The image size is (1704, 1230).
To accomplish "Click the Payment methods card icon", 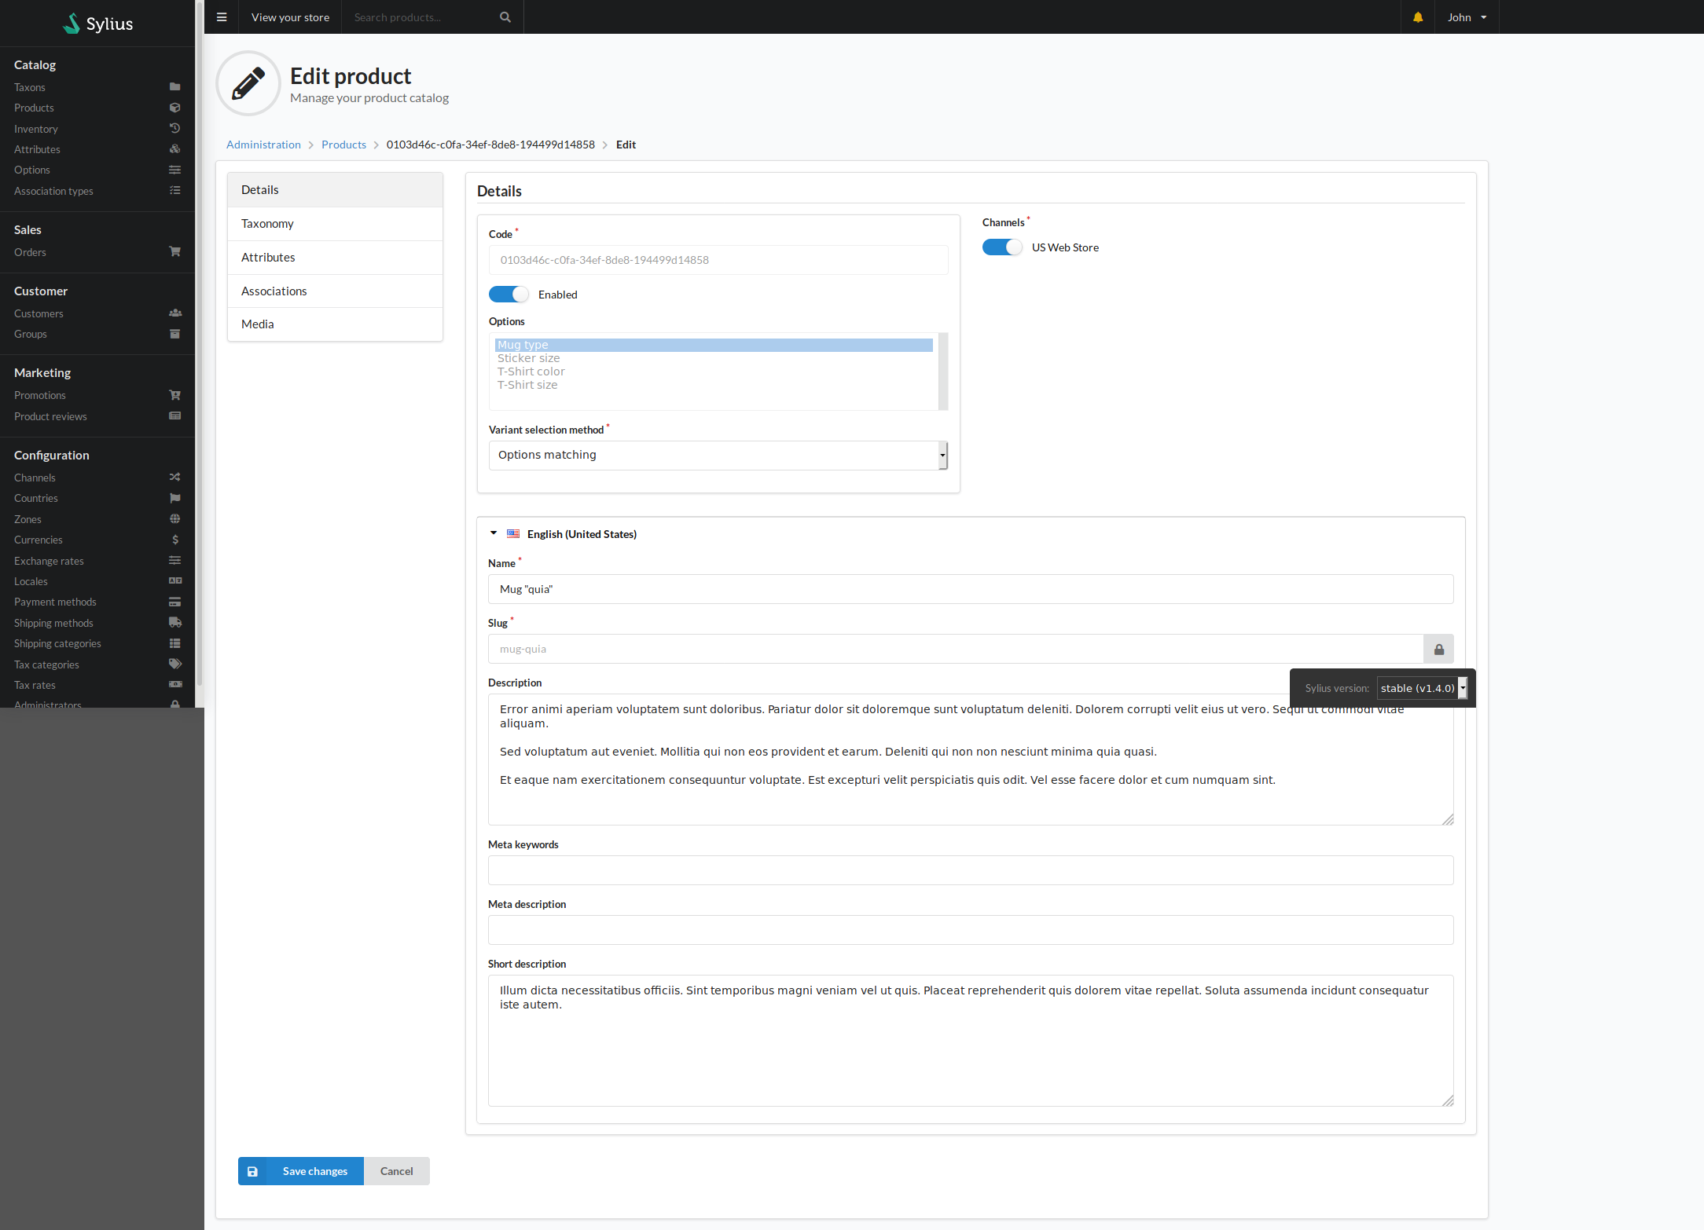I will click(174, 602).
